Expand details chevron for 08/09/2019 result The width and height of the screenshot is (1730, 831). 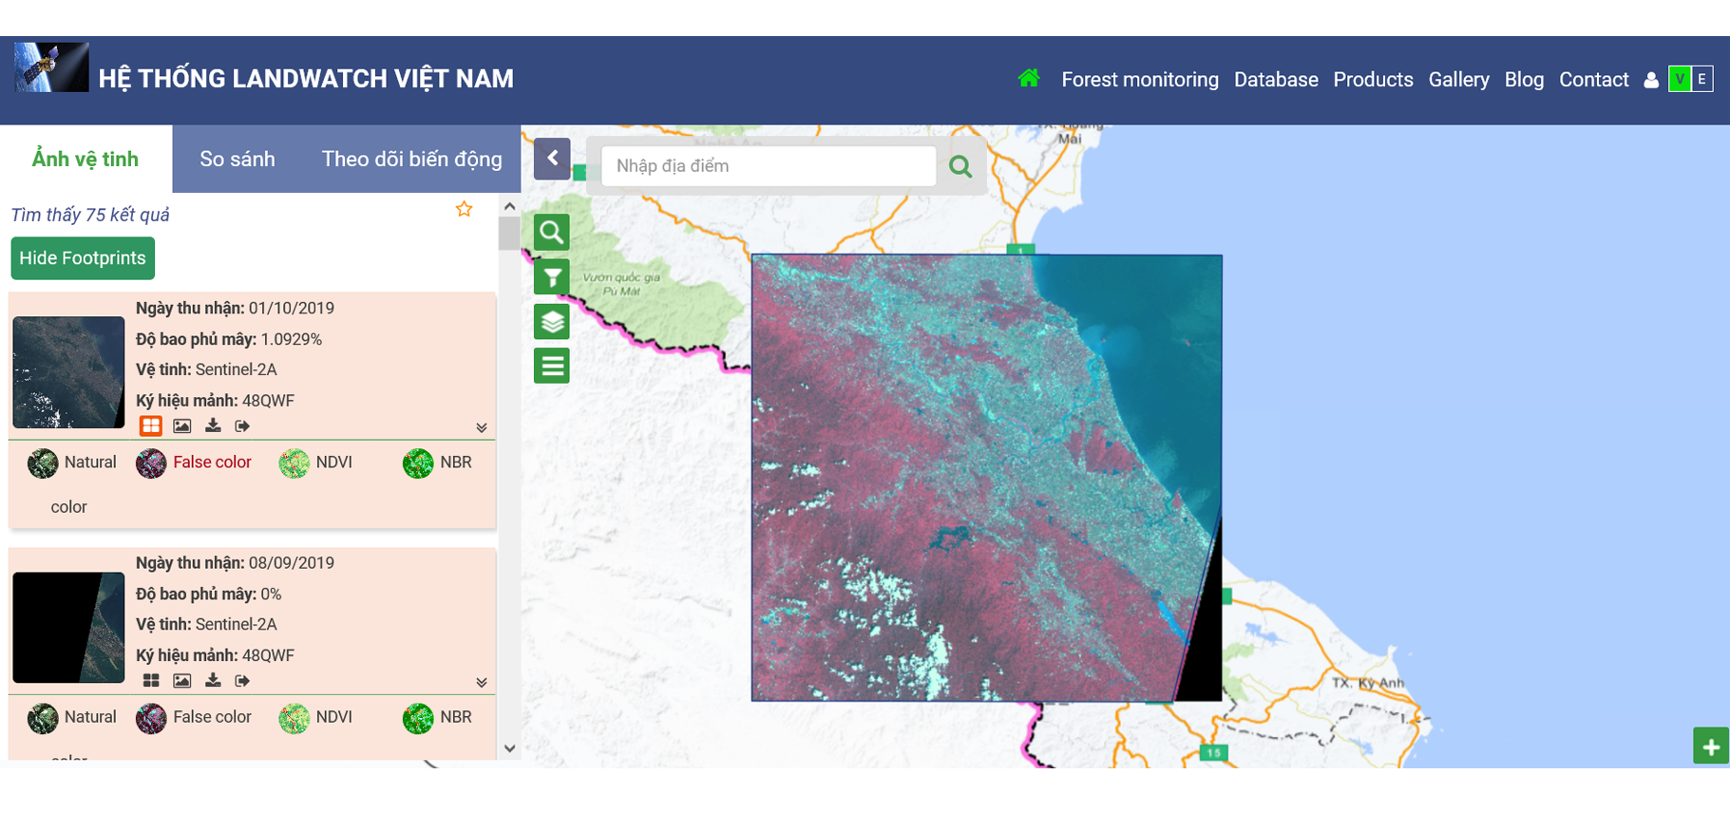pyautogui.click(x=482, y=683)
